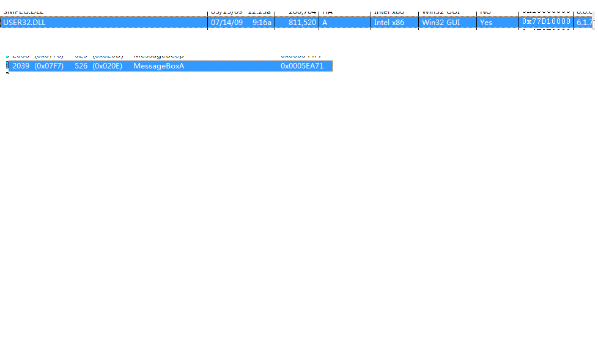Click the 07/14/09 date cell
598x341 pixels.
pos(227,23)
